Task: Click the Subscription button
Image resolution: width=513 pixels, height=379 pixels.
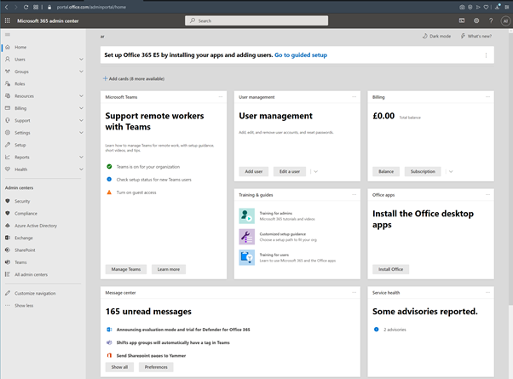Action: point(423,171)
